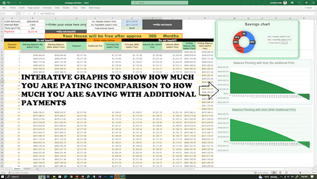Viewport: 317px width, 179px height.
Task: Click the Additional Pmt column header
Action: 95,46
